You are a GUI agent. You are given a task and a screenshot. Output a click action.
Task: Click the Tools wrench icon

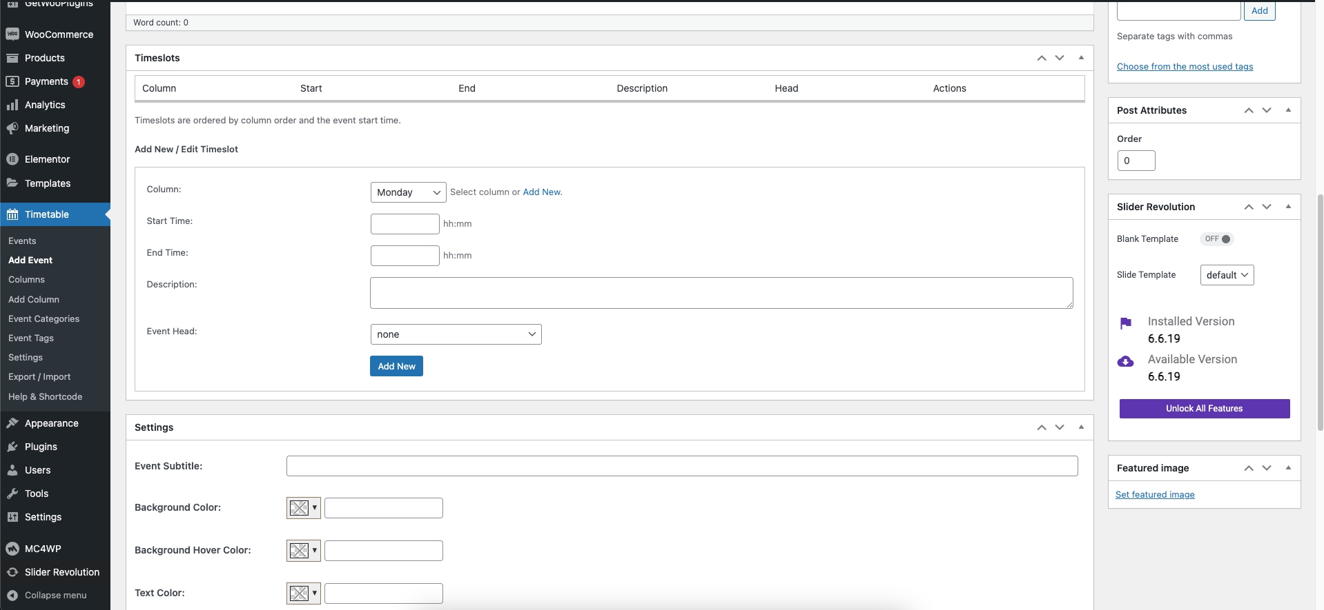12,494
